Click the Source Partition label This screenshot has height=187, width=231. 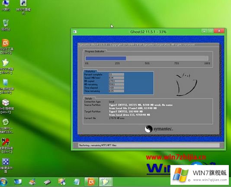pyautogui.click(x=93, y=105)
